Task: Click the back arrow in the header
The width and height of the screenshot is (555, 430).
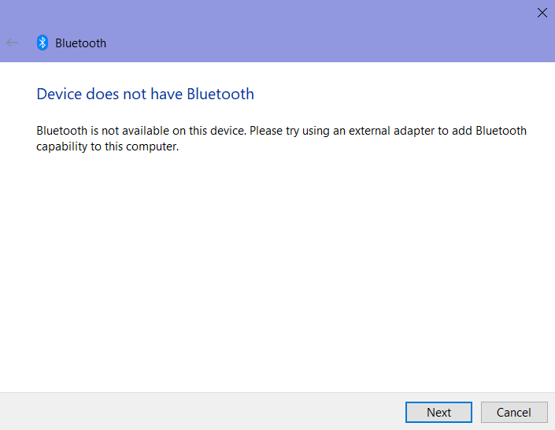Action: pos(12,43)
